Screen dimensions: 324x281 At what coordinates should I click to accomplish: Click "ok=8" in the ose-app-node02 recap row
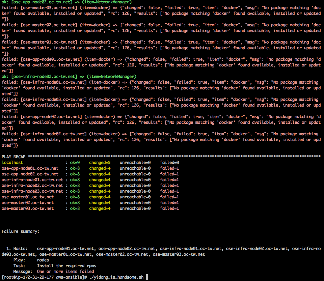tap(75, 174)
